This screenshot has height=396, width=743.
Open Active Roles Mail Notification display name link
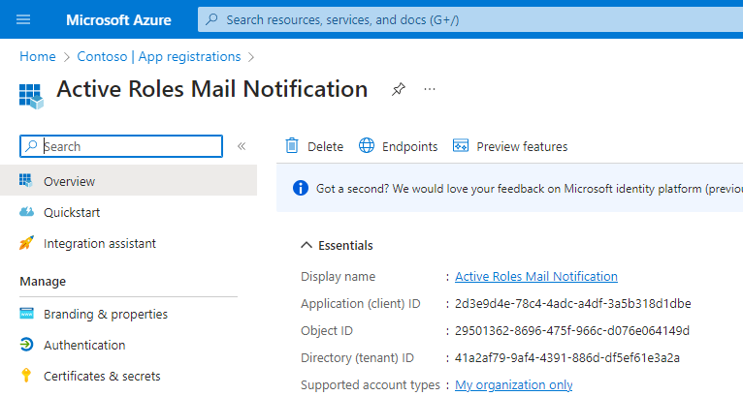(536, 276)
